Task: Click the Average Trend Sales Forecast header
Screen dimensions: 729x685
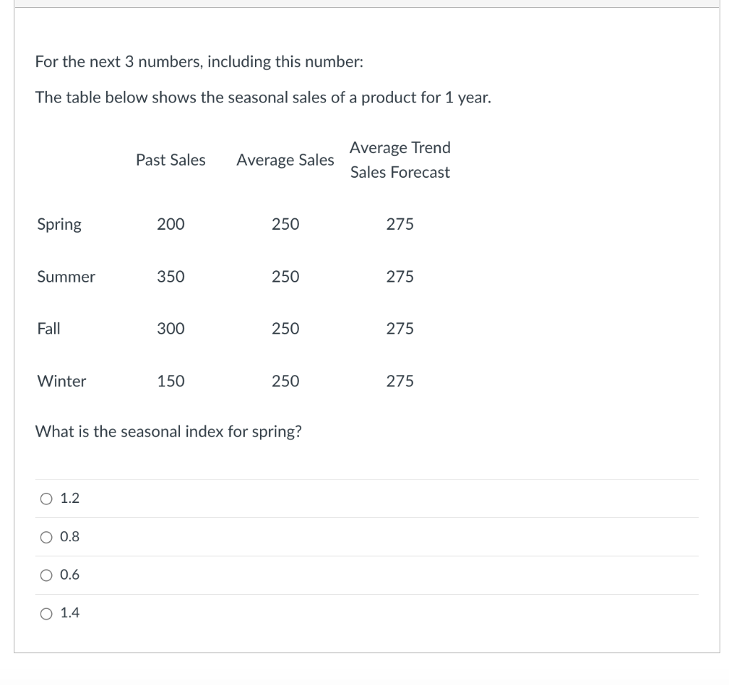Action: click(x=400, y=160)
